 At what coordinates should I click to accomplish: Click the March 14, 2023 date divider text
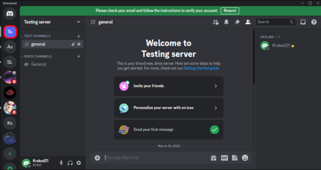[169, 146]
